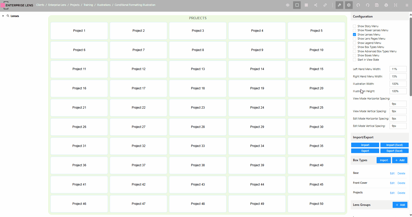Toggle the wrench tools icon
Image resolution: width=412 pixels, height=217 pixels.
point(339,5)
